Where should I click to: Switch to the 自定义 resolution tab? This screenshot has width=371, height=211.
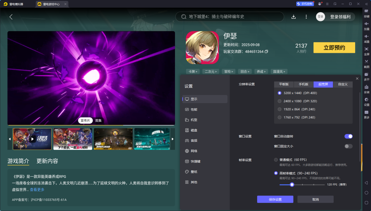[343, 84]
